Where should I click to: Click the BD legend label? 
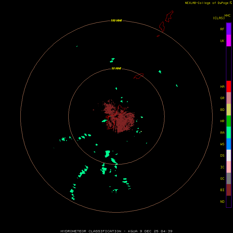point(222,110)
